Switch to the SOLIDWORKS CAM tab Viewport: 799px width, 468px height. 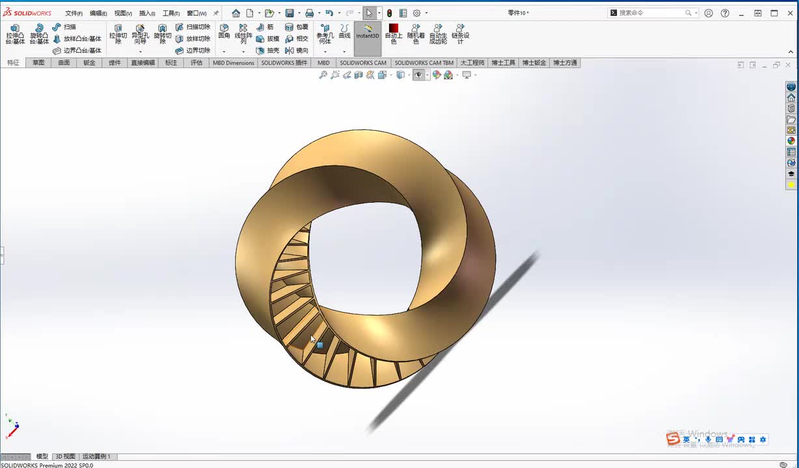click(363, 63)
